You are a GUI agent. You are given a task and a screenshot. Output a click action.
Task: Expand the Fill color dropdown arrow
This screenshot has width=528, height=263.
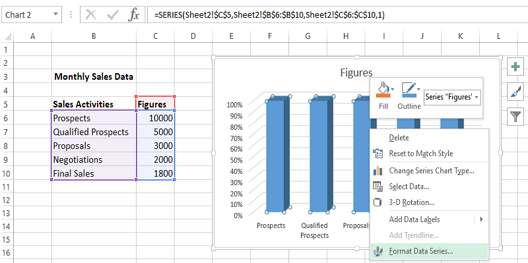point(393,89)
